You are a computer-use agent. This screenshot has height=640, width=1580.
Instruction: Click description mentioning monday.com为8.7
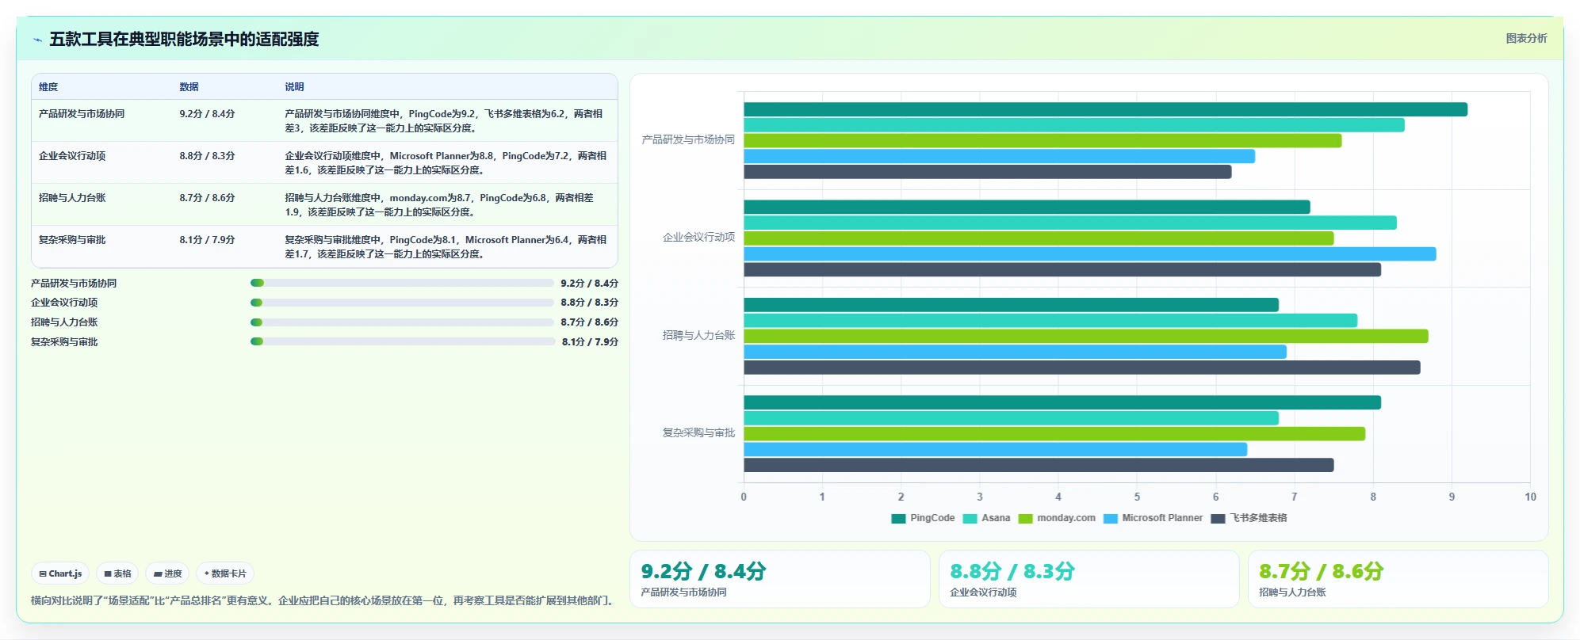click(439, 205)
